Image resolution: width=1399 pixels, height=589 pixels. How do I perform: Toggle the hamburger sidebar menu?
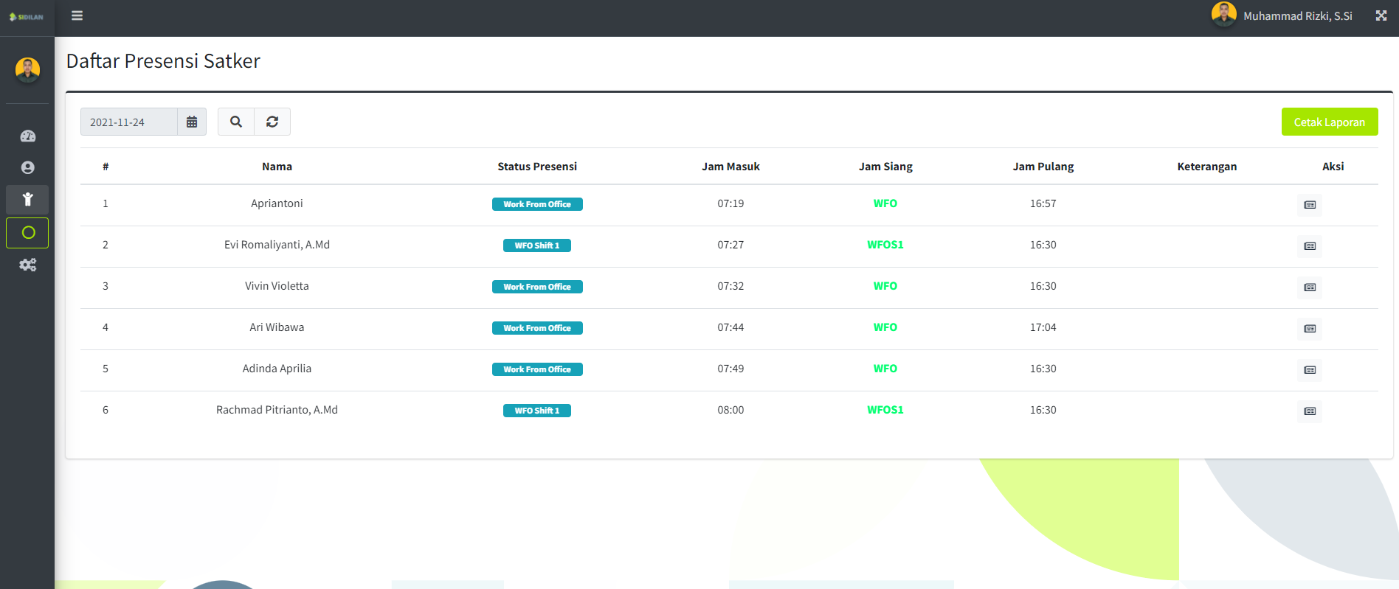(x=77, y=15)
